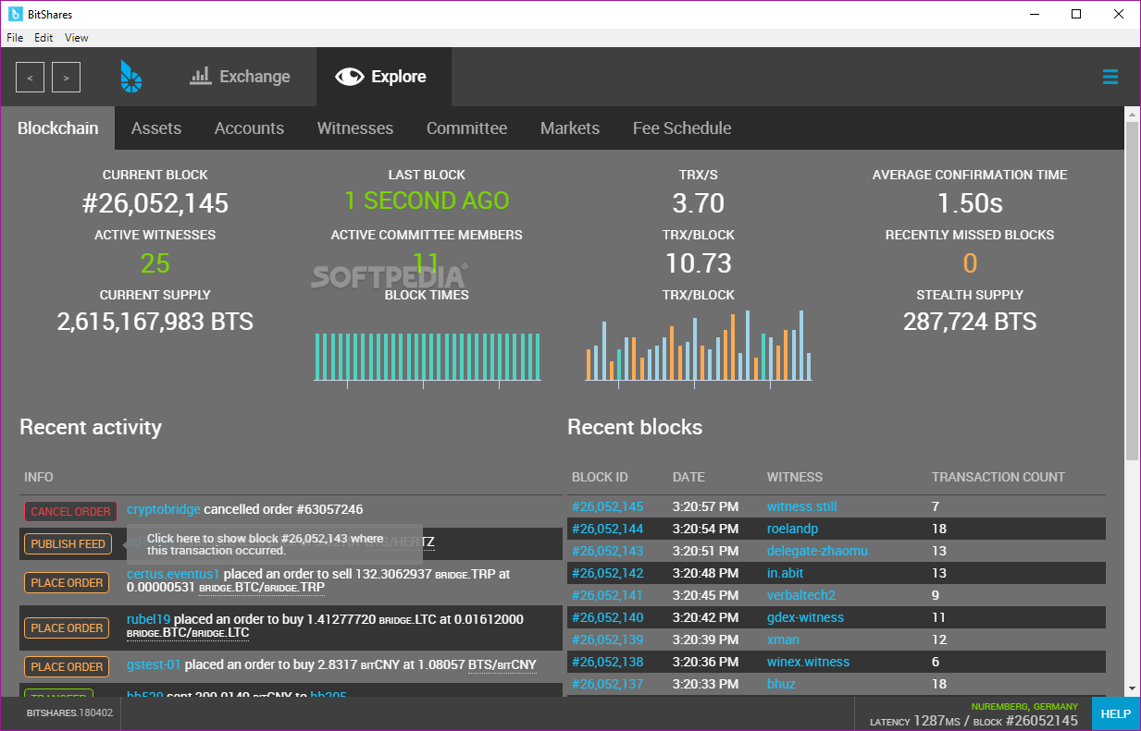The width and height of the screenshot is (1141, 731).
Task: Click the BitShares app icon in title bar
Action: (15, 14)
